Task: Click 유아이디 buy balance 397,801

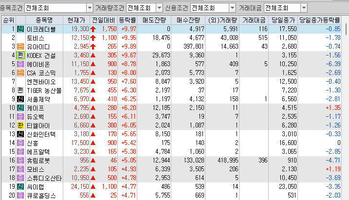Action: [194, 47]
